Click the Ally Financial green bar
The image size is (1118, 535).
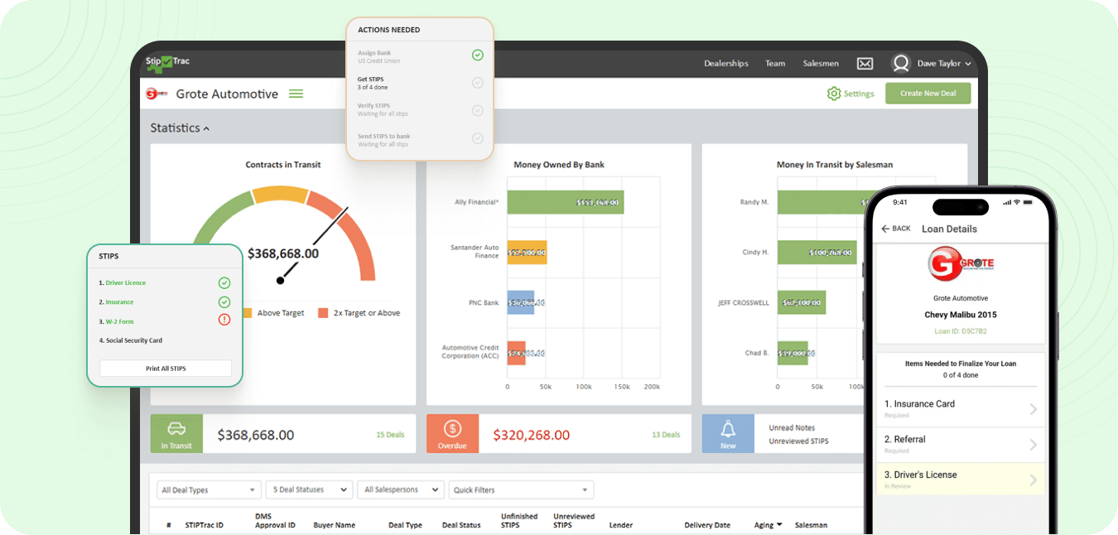click(x=566, y=202)
